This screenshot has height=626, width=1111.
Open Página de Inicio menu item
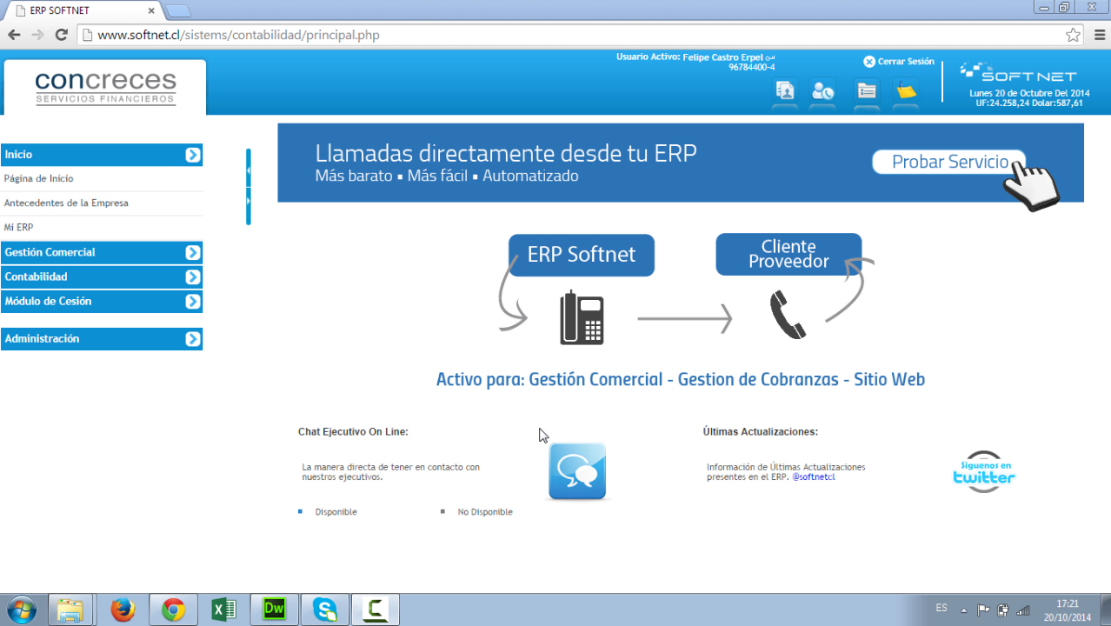click(39, 178)
